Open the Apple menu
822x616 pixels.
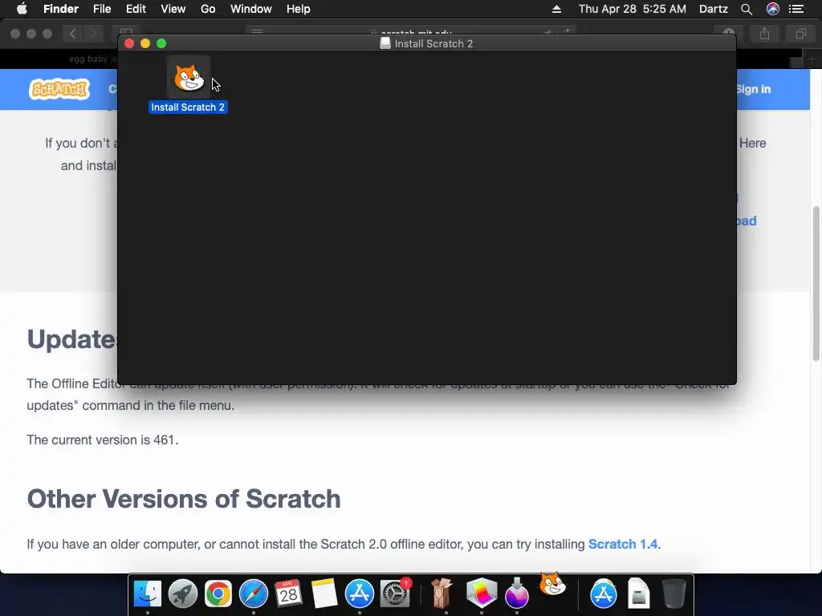point(22,9)
